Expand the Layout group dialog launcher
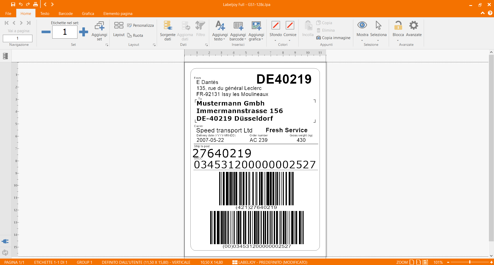The height and width of the screenshot is (265, 494). (154, 45)
